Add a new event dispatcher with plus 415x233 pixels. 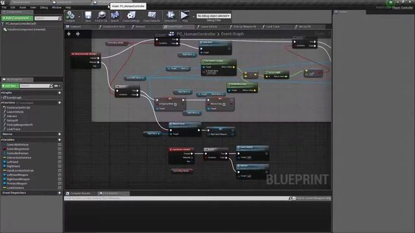pos(59,193)
